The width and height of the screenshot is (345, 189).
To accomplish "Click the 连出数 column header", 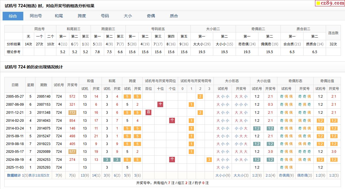I will tap(333, 33).
